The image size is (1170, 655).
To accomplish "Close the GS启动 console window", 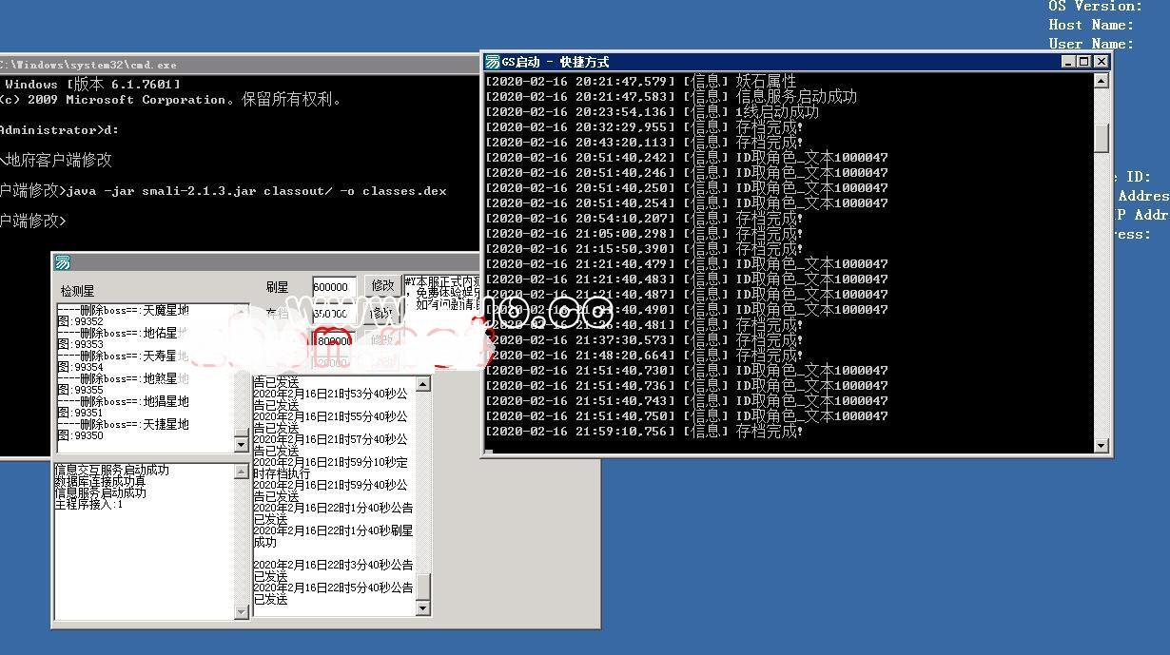I will (1101, 62).
